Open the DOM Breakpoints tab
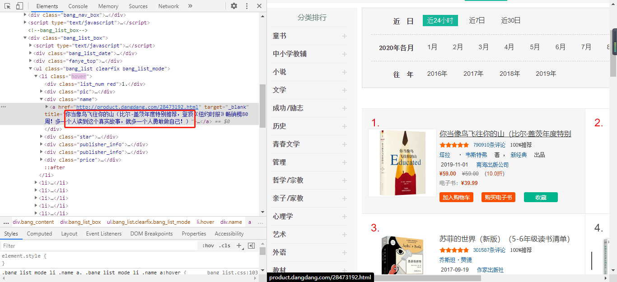The image size is (617, 282). (x=151, y=234)
